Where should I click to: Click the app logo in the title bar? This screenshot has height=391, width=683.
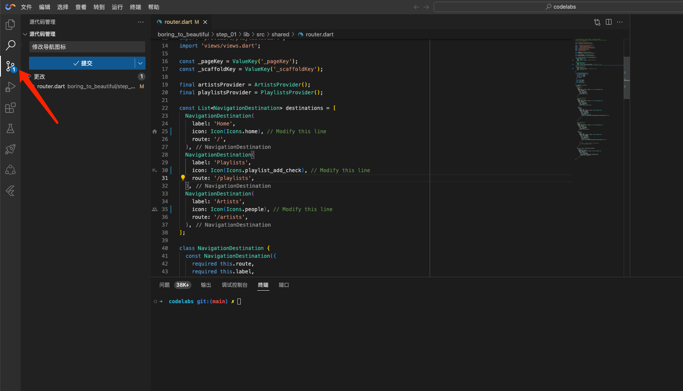tap(10, 7)
